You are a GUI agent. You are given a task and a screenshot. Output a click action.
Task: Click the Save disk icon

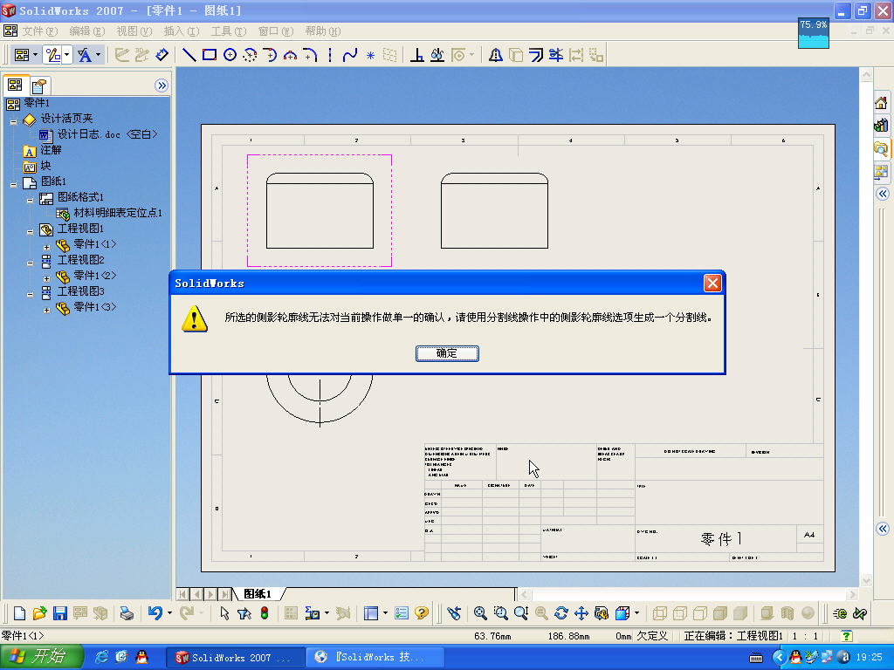pyautogui.click(x=60, y=613)
